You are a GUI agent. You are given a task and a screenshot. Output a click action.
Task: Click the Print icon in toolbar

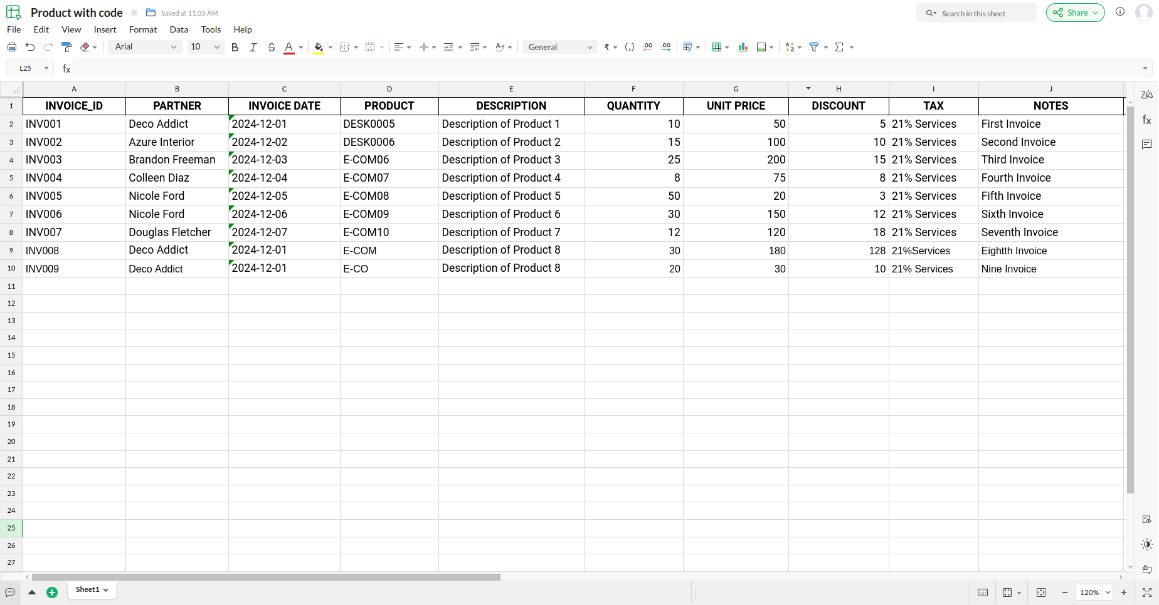click(x=11, y=47)
